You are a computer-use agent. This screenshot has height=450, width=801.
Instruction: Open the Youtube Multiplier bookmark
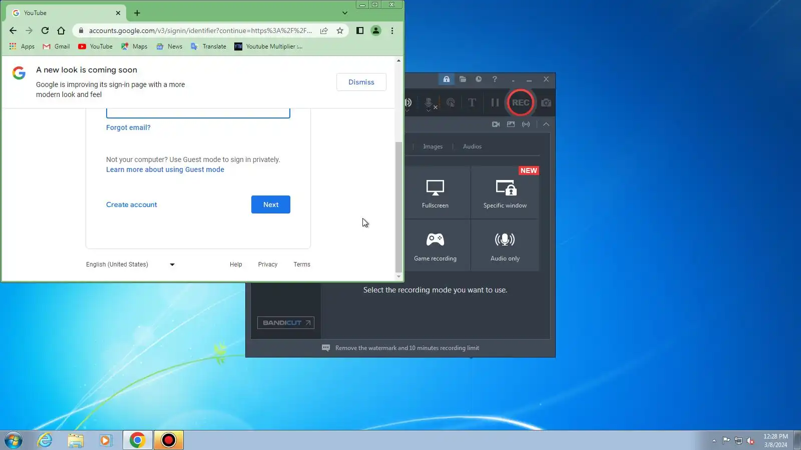tap(268, 46)
